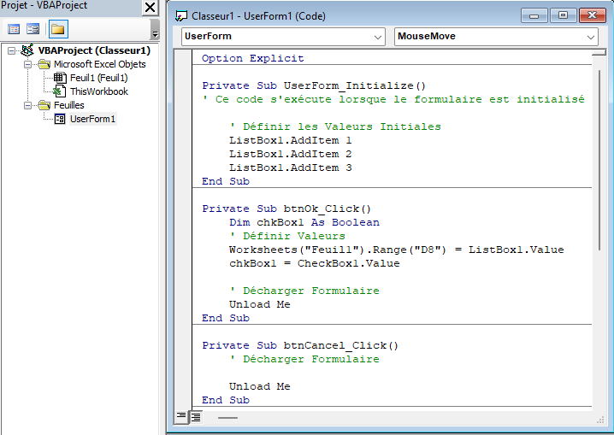The height and width of the screenshot is (435, 614).
Task: Click the Feuil1 worksheet icon
Action: click(x=60, y=78)
